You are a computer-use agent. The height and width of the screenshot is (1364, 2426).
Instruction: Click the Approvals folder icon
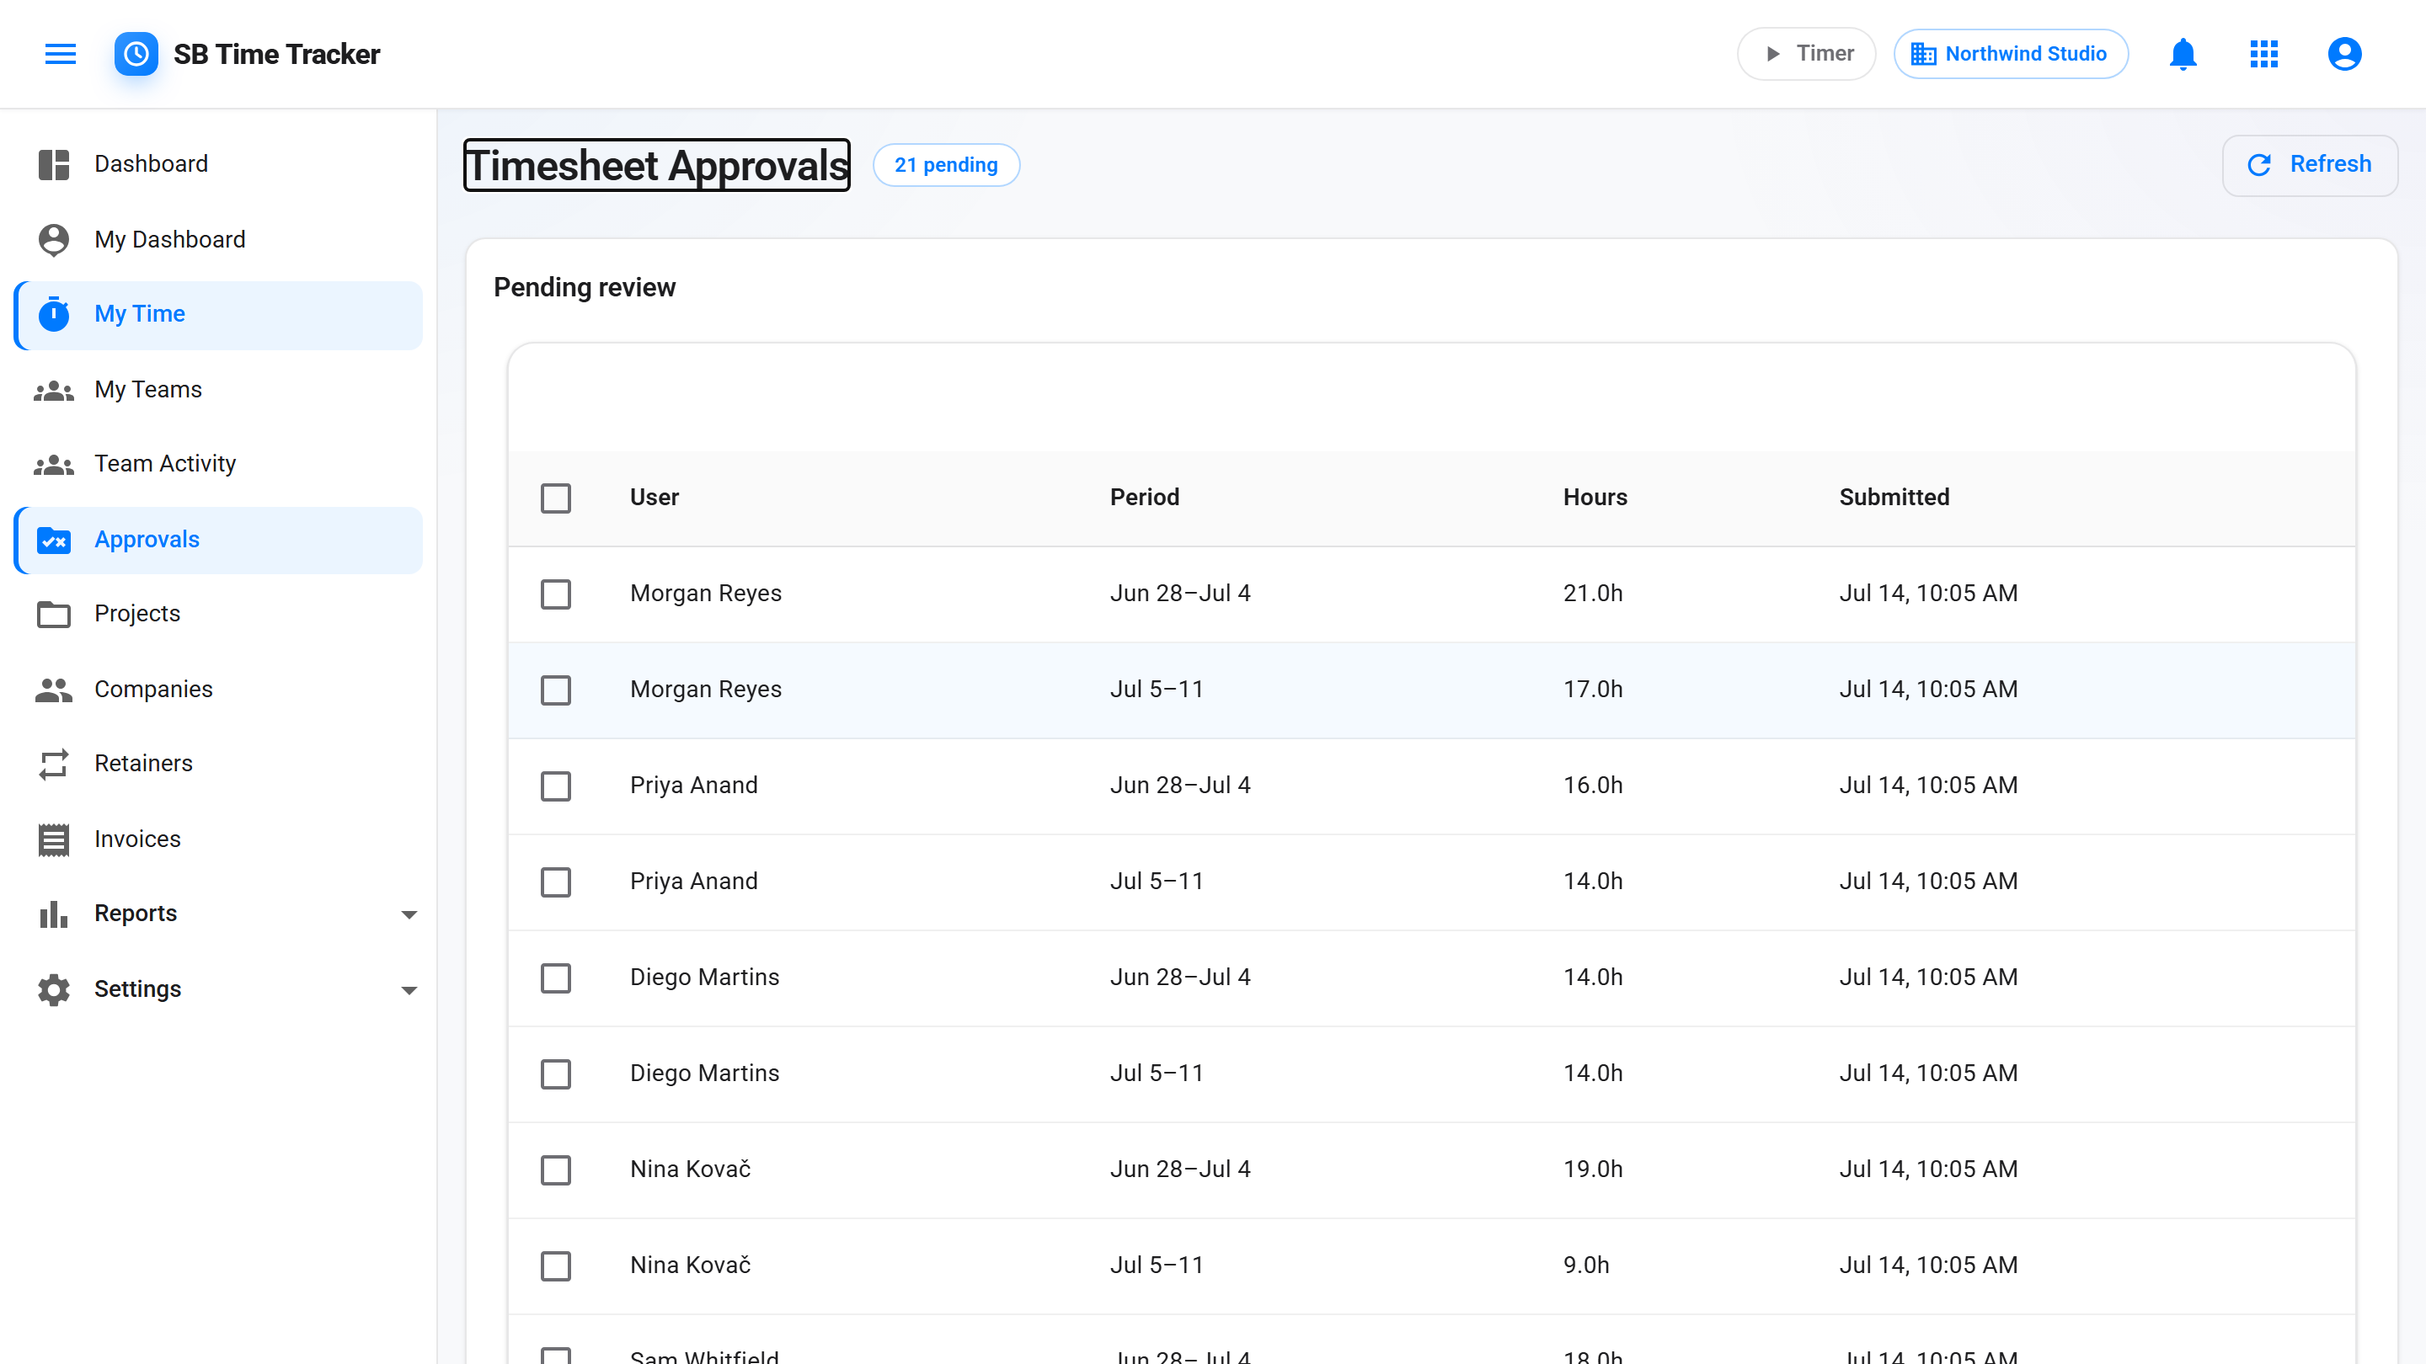(x=54, y=541)
